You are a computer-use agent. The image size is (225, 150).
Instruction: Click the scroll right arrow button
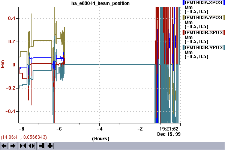coord(13,145)
